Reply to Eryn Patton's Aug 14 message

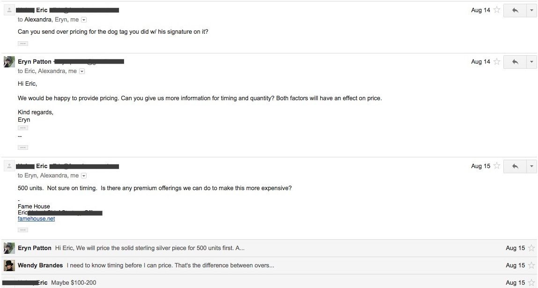point(515,62)
